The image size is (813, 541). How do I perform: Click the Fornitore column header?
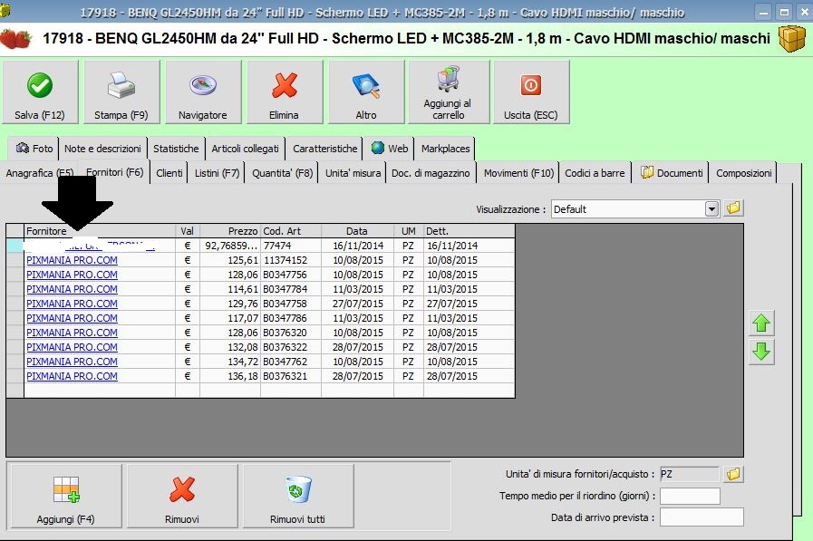[100, 231]
